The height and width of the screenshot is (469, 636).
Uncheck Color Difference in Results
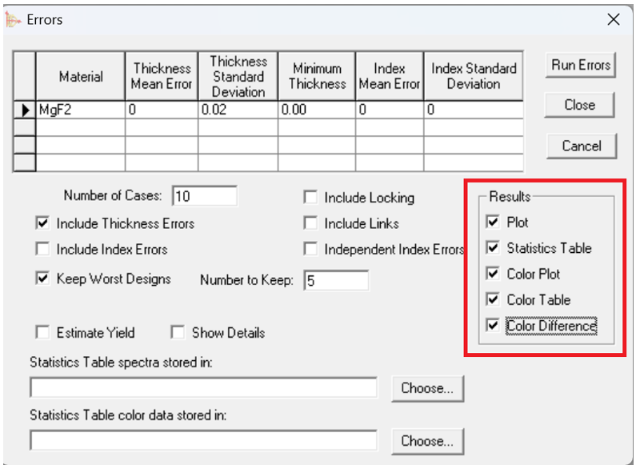point(493,325)
